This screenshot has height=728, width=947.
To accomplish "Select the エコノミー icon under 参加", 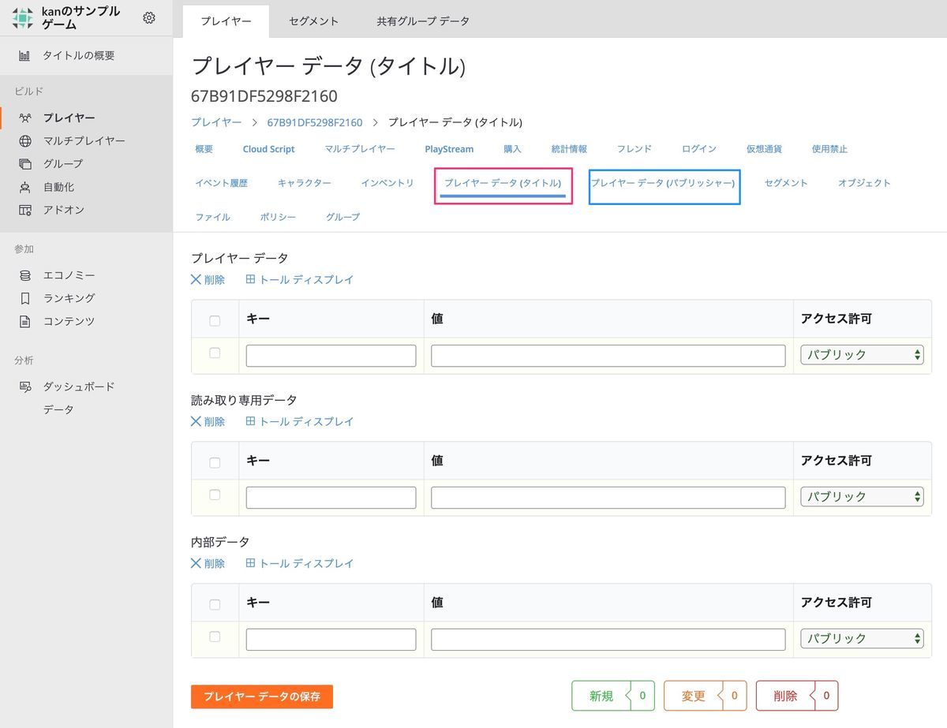I will [24, 274].
